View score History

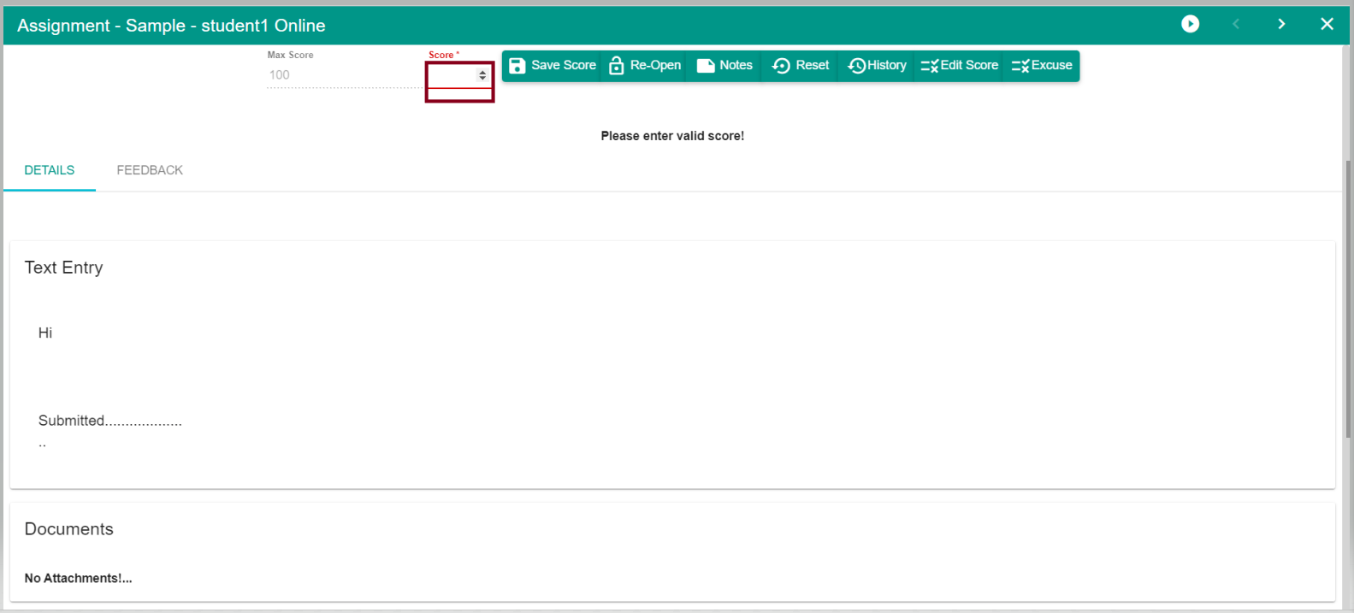877,66
